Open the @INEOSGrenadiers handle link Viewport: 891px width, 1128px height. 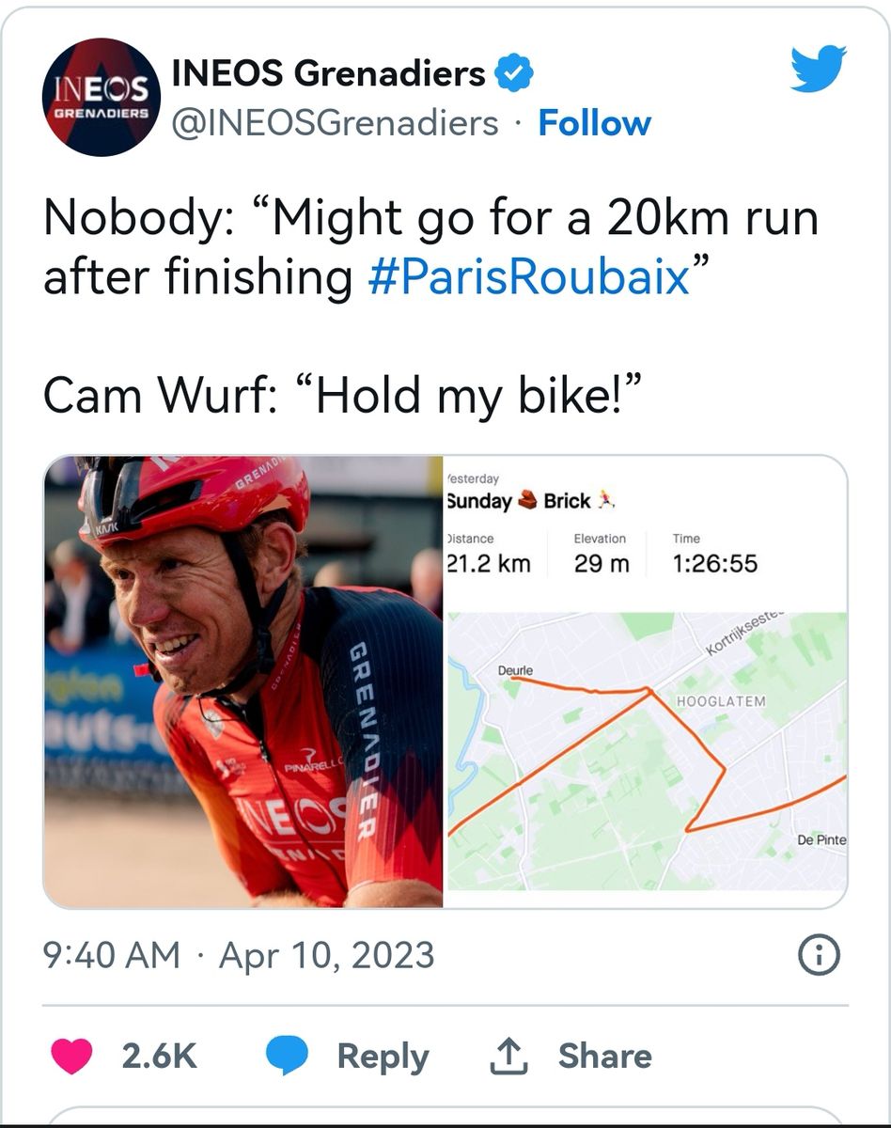333,123
